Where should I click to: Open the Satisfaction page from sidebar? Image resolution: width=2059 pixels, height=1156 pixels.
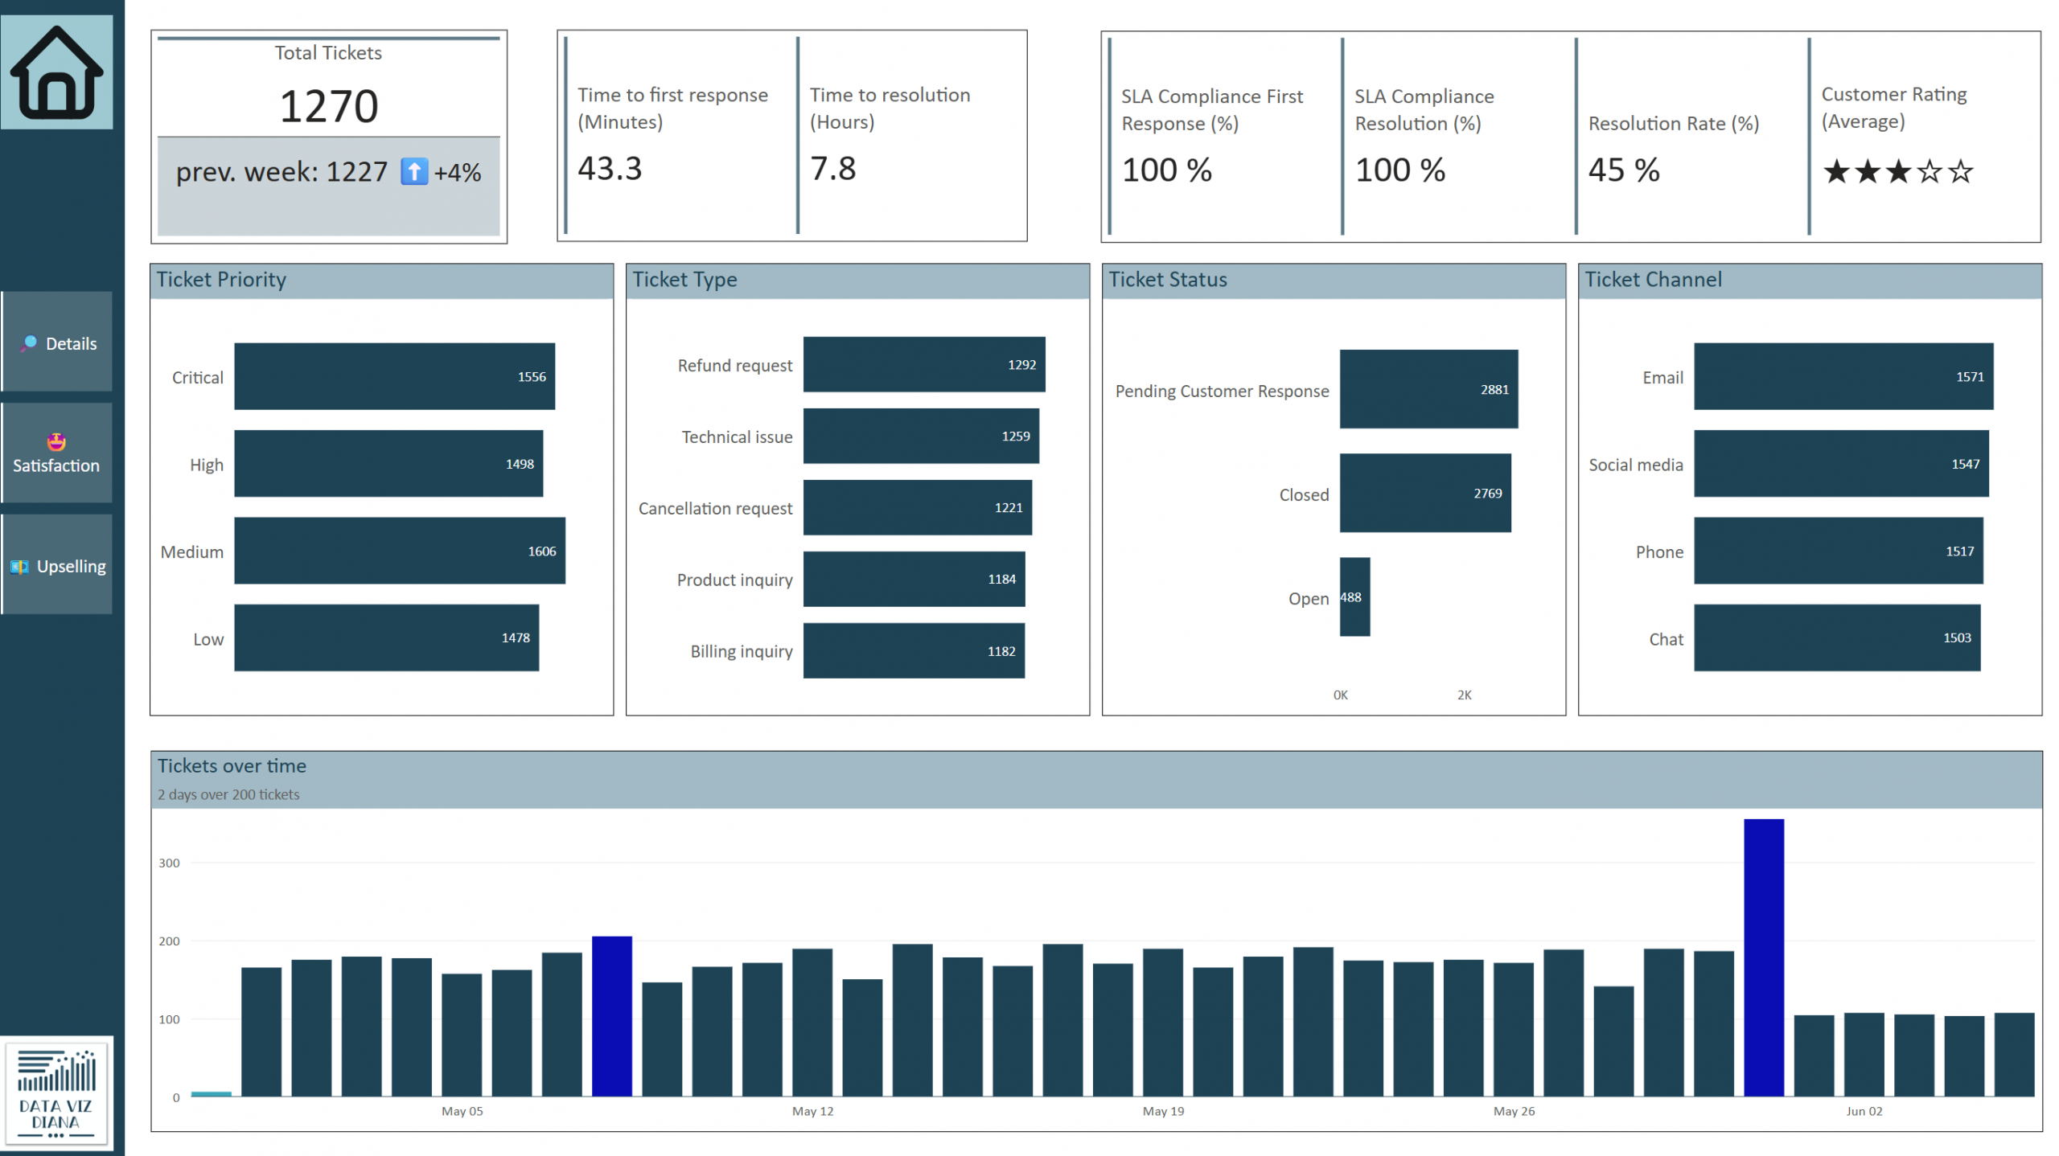(x=56, y=453)
